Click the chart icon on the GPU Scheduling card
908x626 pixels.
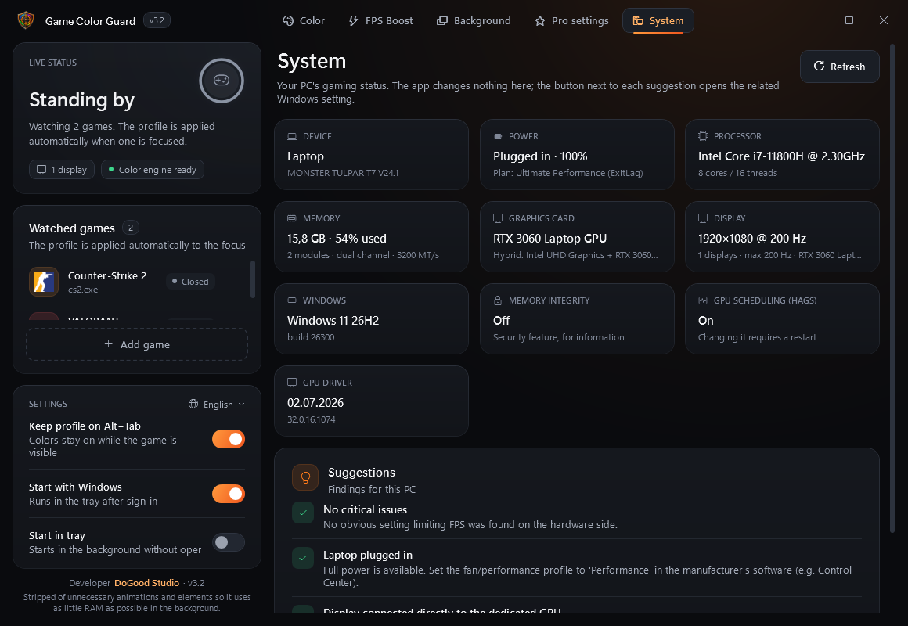tap(702, 300)
